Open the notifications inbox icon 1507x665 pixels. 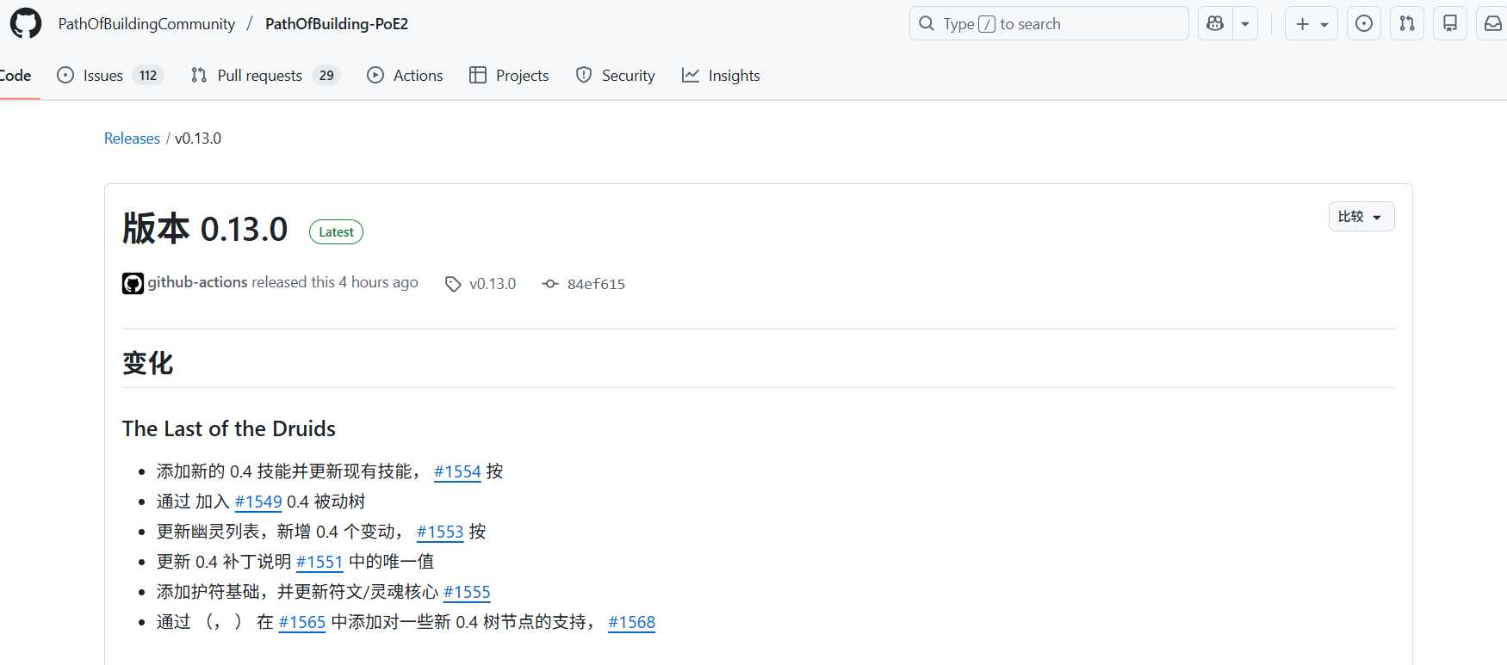1493,24
